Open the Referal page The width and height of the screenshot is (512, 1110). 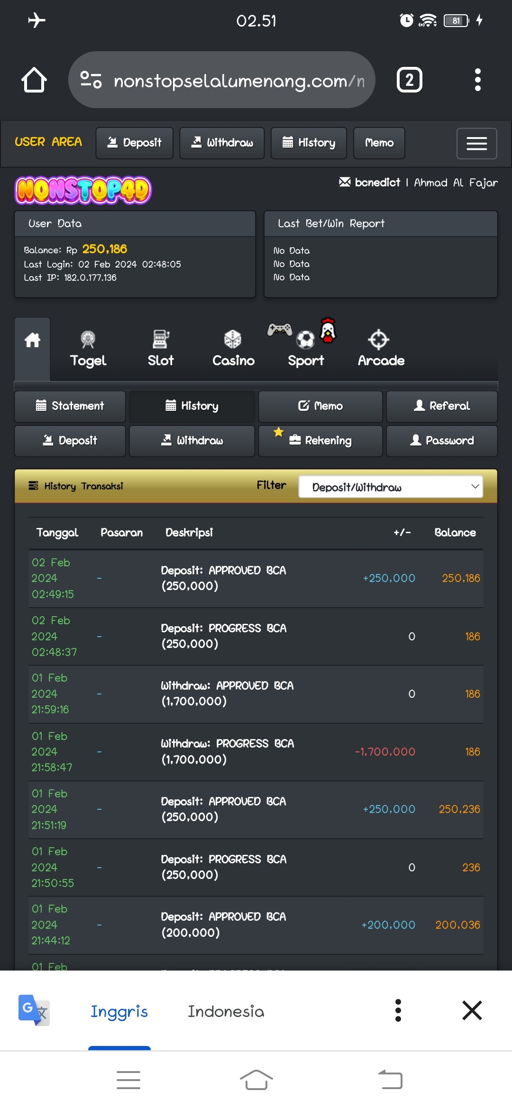(442, 406)
